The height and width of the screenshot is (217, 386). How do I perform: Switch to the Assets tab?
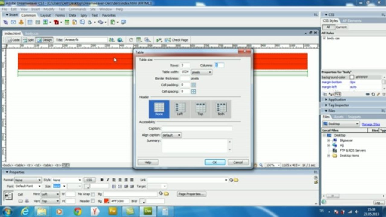(x=339, y=117)
